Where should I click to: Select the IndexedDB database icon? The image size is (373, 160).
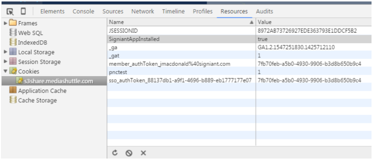pos(13,42)
